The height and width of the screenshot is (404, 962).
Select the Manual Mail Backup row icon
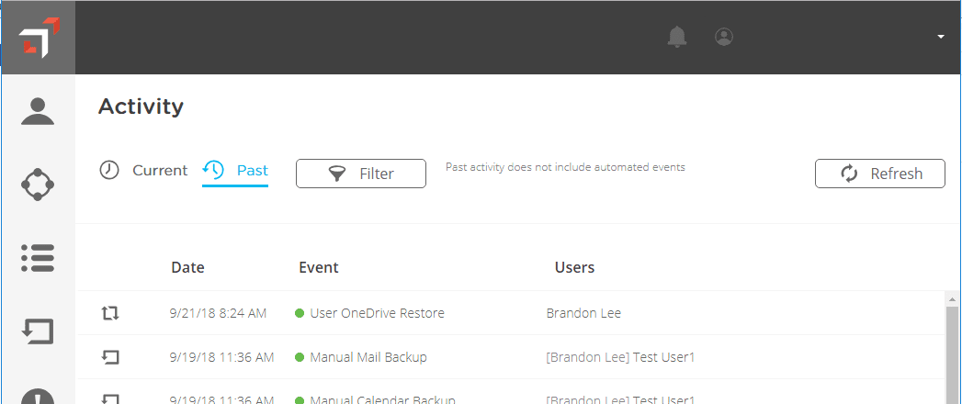(110, 357)
